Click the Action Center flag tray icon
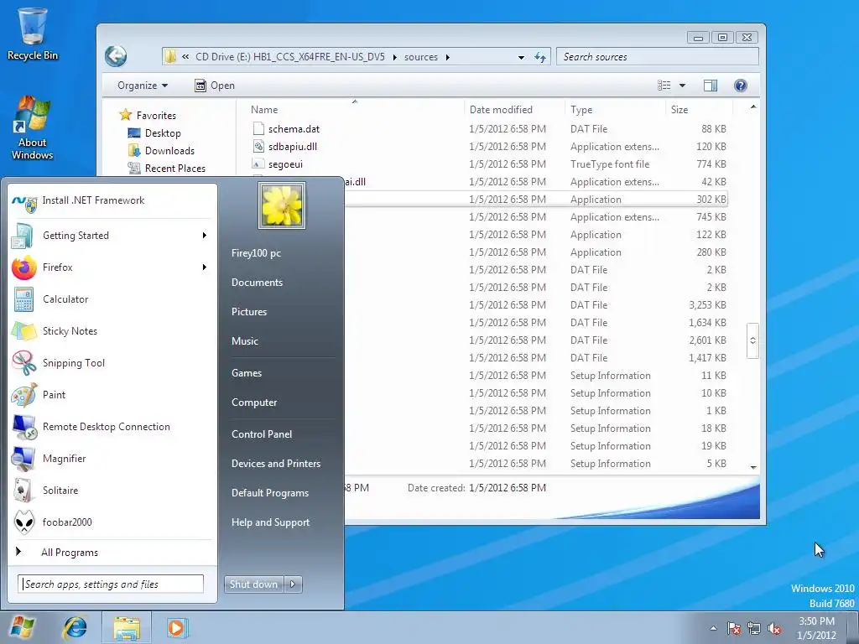The image size is (859, 644). 733,629
